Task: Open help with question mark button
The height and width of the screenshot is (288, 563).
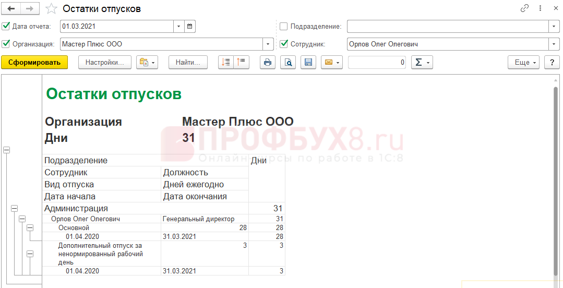Action: (x=552, y=62)
